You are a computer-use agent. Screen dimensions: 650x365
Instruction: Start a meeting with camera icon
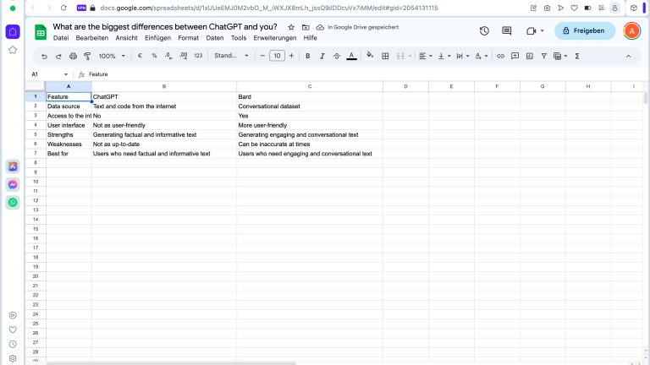[531, 30]
